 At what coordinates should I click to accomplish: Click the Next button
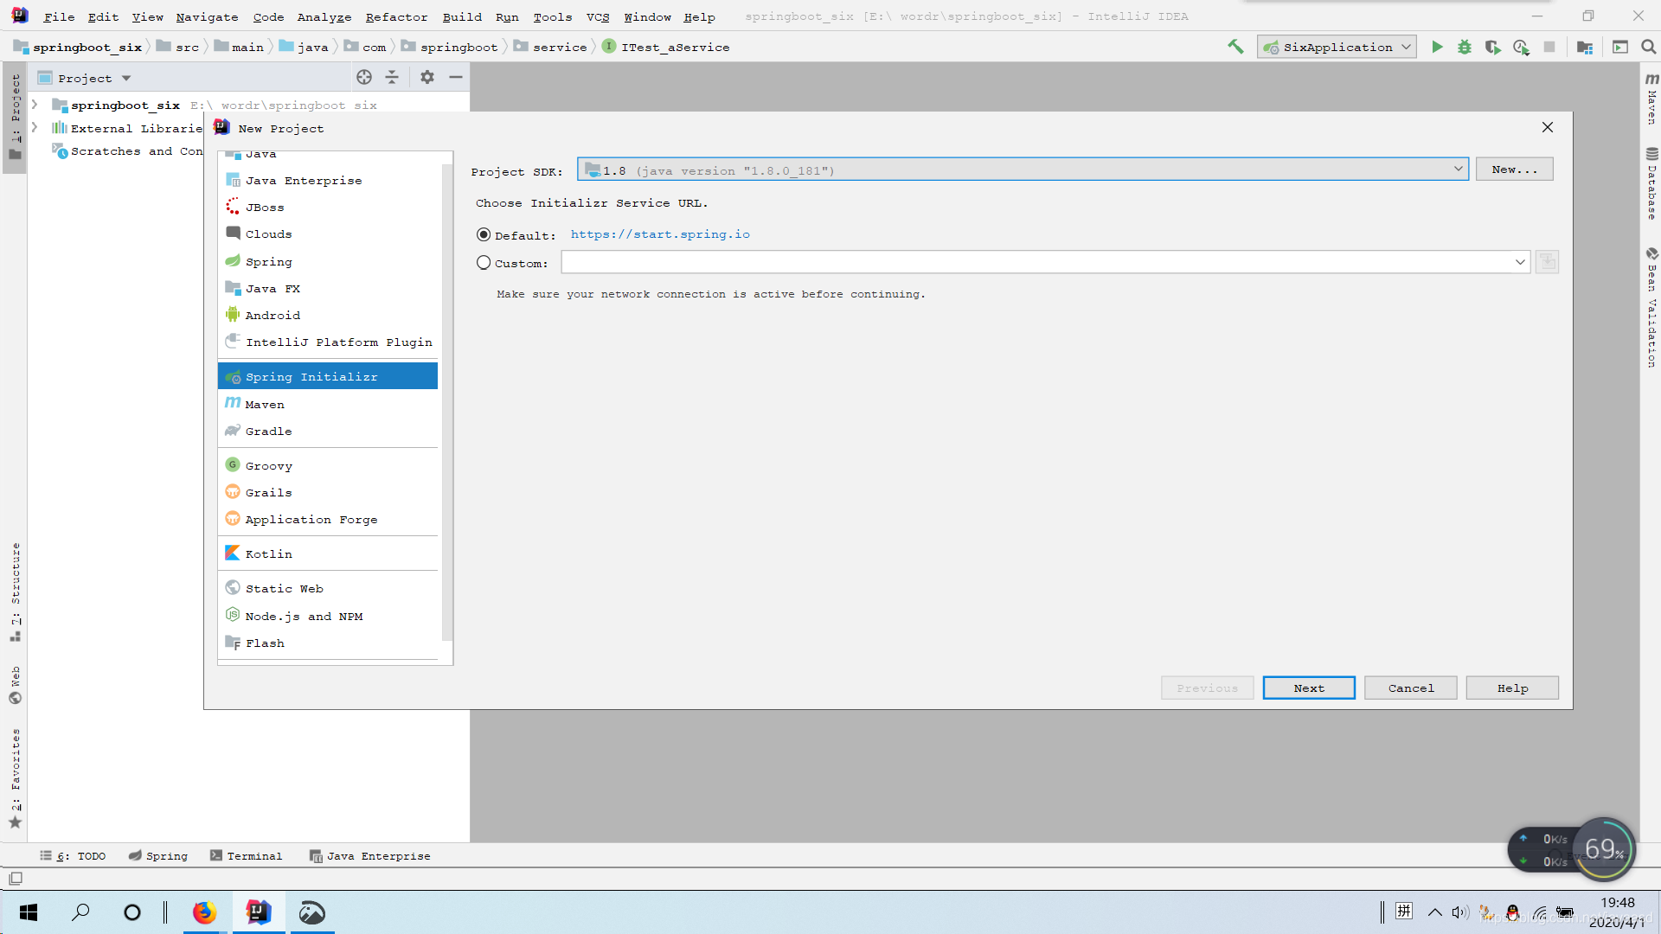[x=1309, y=688]
